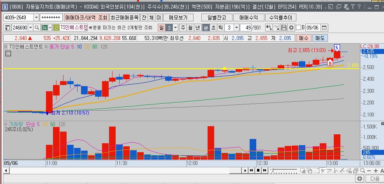This screenshot has height=184, width=384.
Task: Click the 다음 next button
Action: coord(375,178)
